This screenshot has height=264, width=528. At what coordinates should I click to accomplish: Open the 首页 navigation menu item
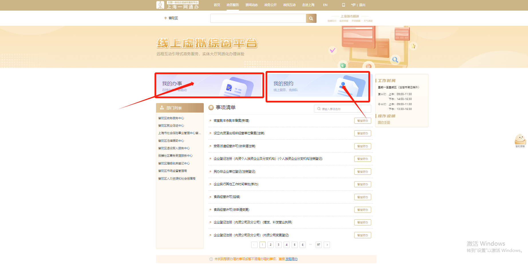[217, 5]
